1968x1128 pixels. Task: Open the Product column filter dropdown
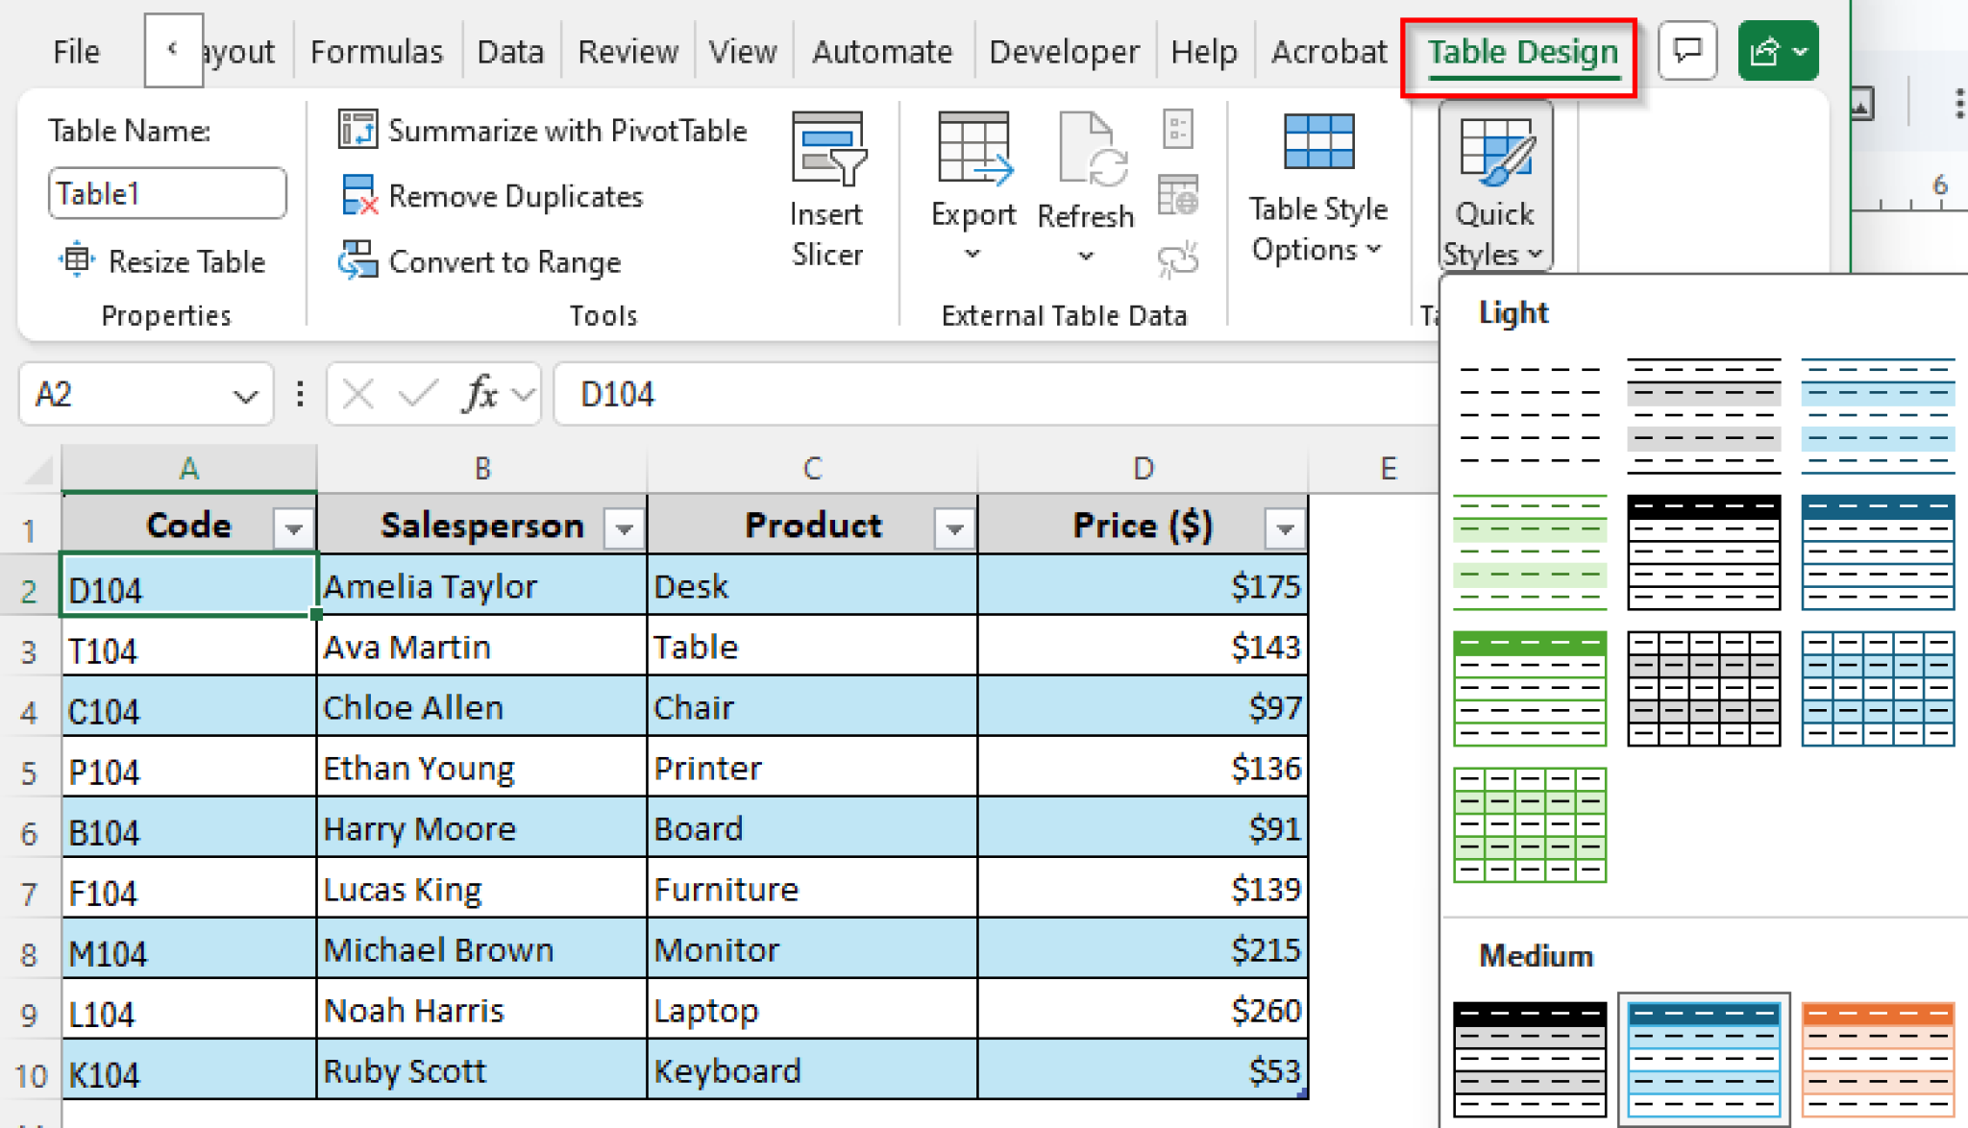953,527
